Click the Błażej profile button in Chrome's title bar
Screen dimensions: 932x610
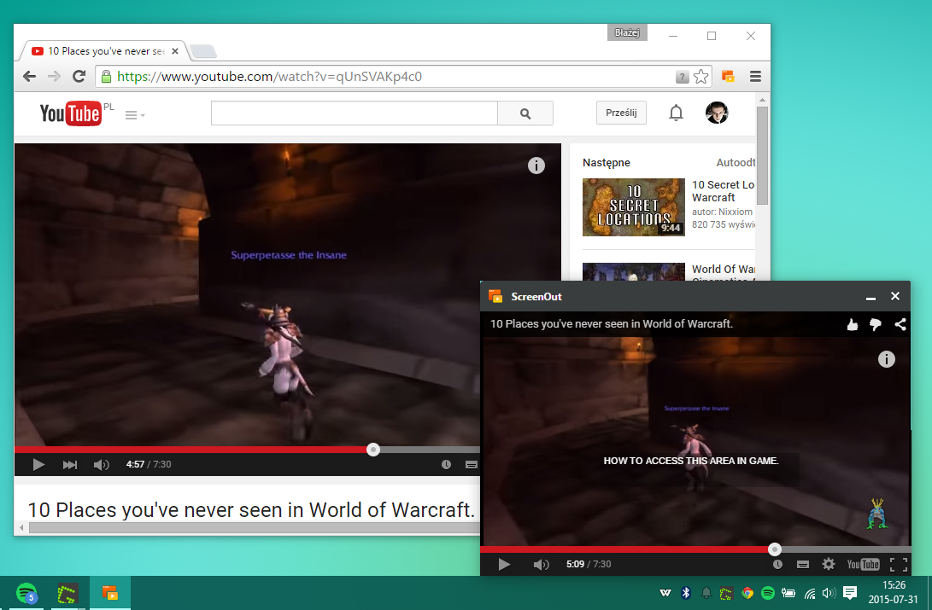click(627, 32)
